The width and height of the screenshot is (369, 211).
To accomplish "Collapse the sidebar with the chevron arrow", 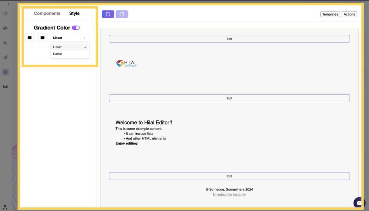I will point(8,4).
